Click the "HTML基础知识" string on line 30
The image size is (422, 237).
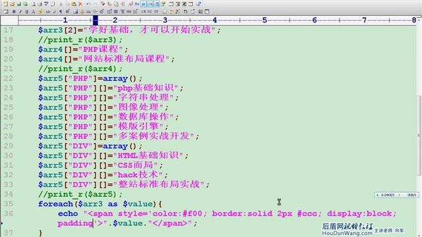(148, 155)
